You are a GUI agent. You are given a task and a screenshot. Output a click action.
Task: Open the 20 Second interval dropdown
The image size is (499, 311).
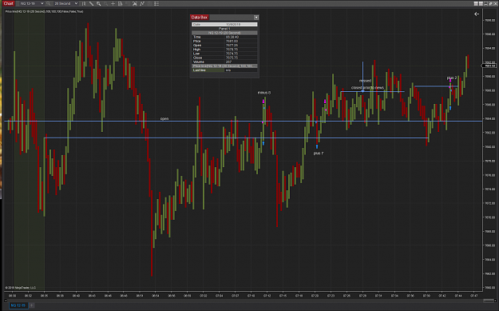click(65, 3)
